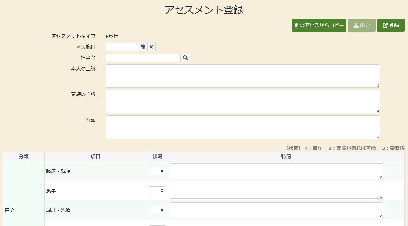Image resolution: width=408 pixels, height=226 pixels.
Task: Open the 状況 dropdown for 起床・就寝
Action: click(157, 171)
